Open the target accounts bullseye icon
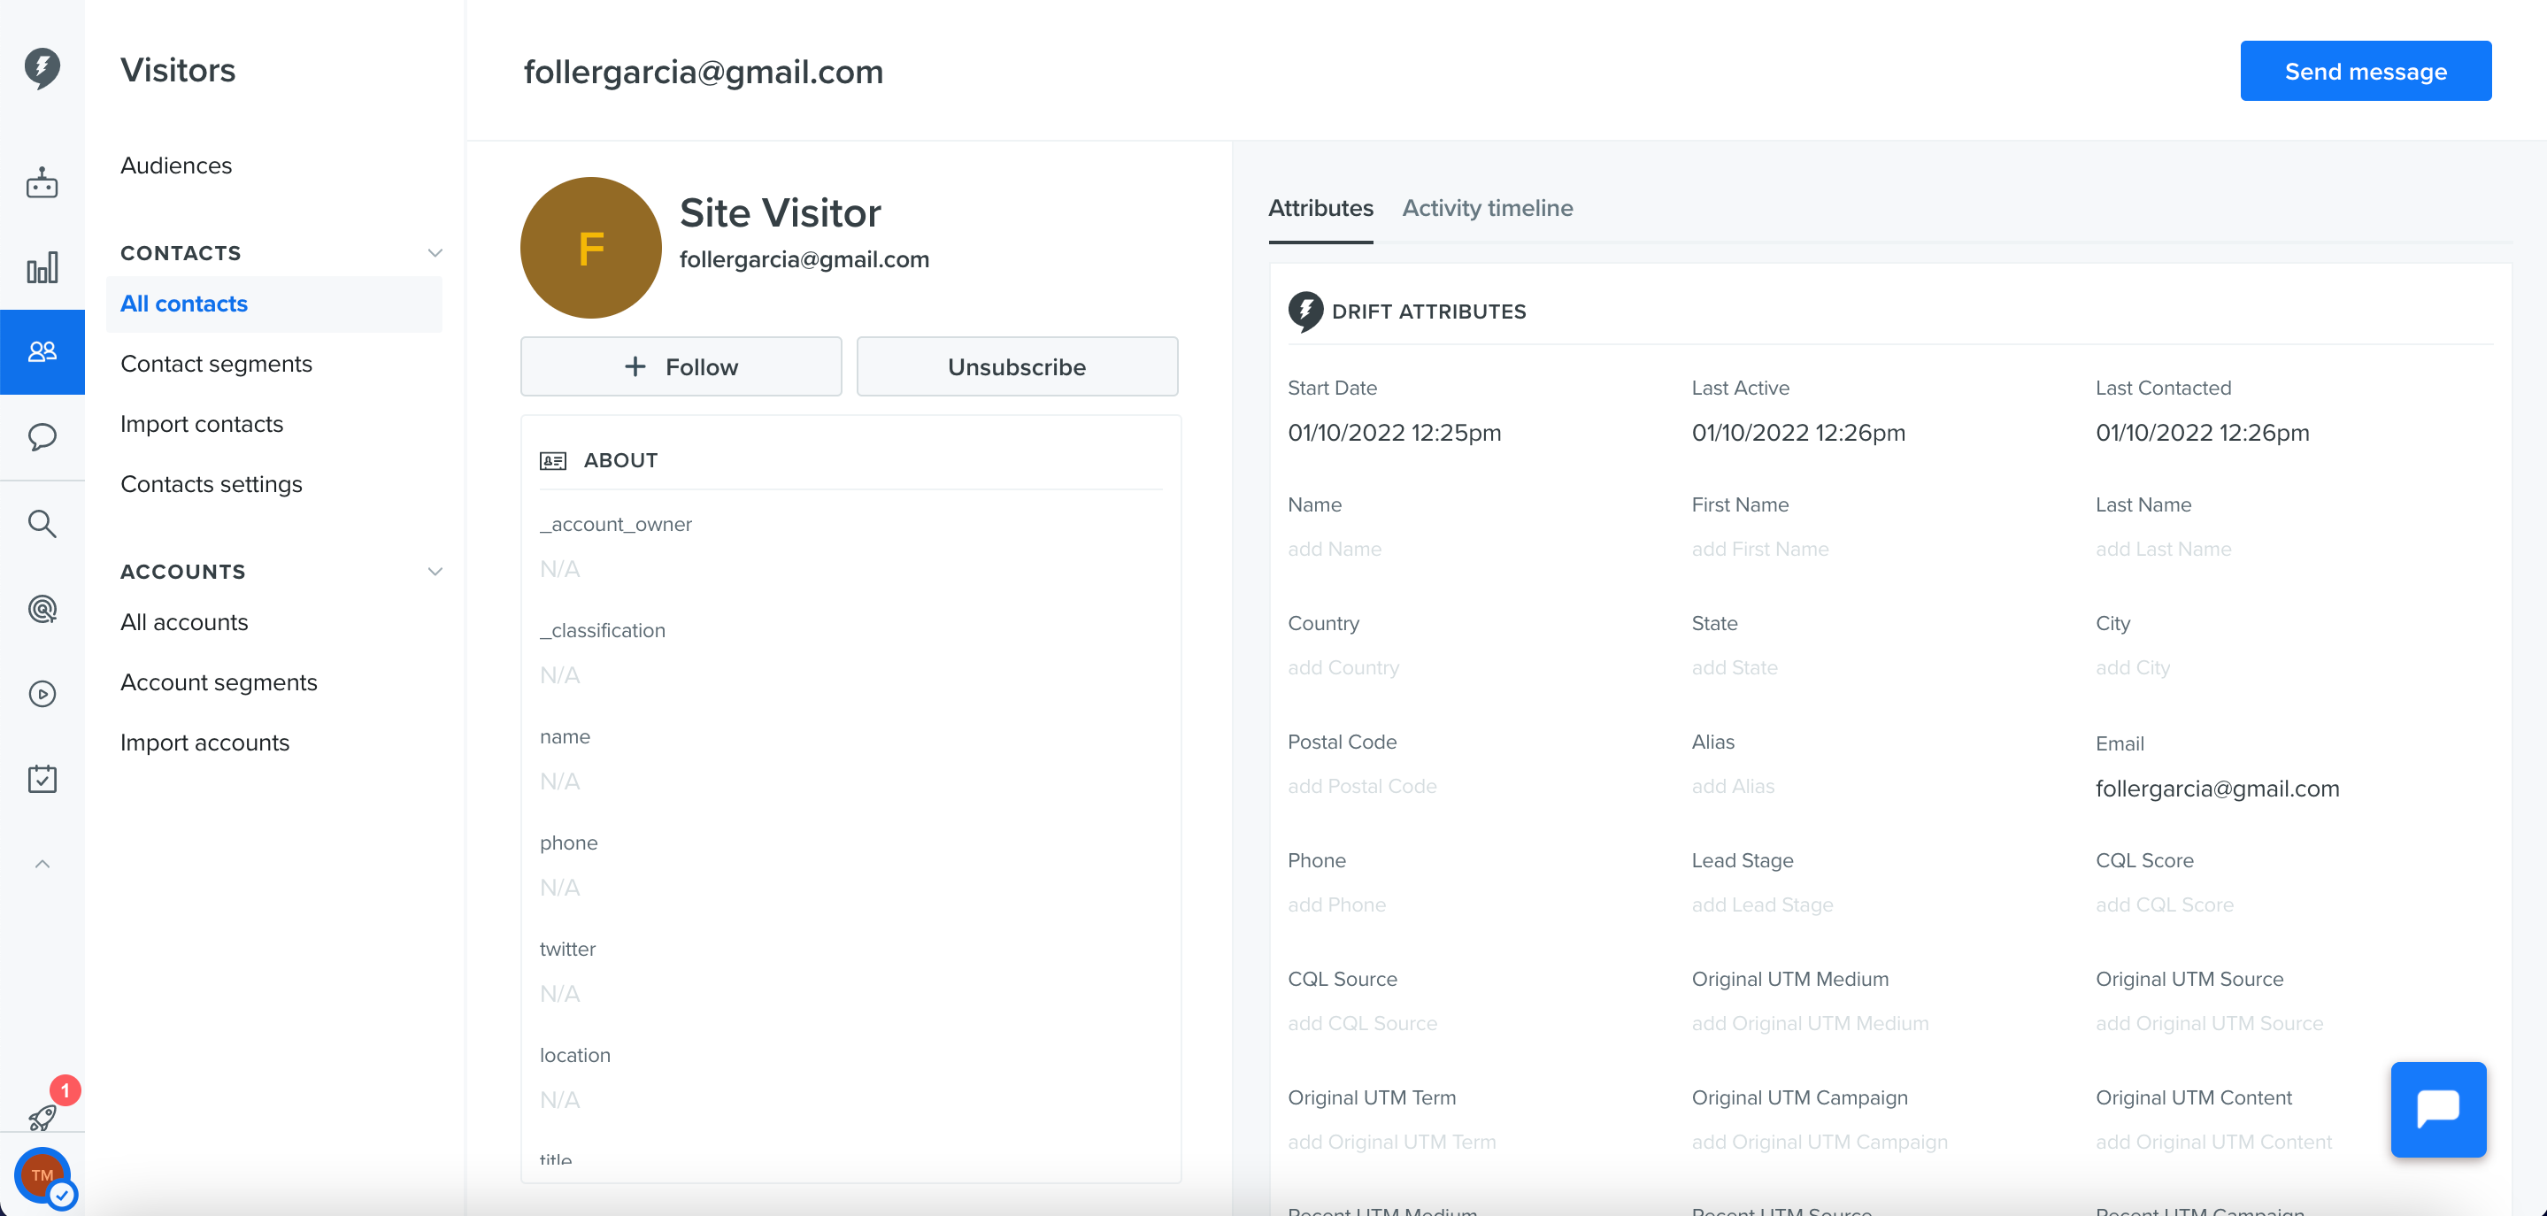Screen dimensions: 2547x1216 click(42, 608)
